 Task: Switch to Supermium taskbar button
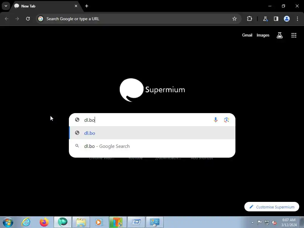[63, 222]
